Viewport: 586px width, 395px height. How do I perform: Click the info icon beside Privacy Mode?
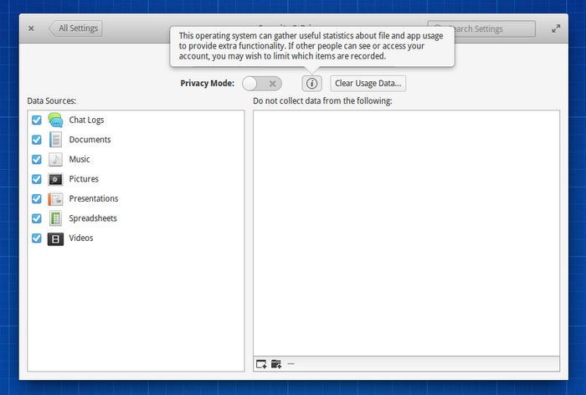(311, 84)
